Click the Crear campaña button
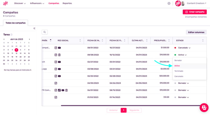Viewport: 210px width, 115px height. tap(195, 12)
